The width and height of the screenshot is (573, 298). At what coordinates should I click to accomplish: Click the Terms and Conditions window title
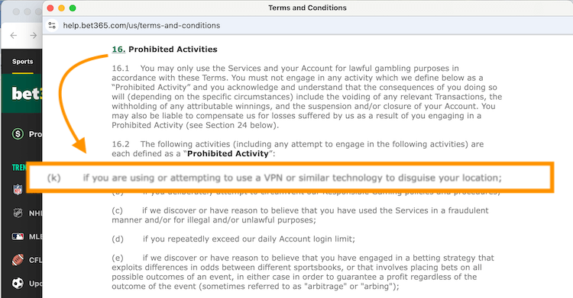pyautogui.click(x=307, y=8)
